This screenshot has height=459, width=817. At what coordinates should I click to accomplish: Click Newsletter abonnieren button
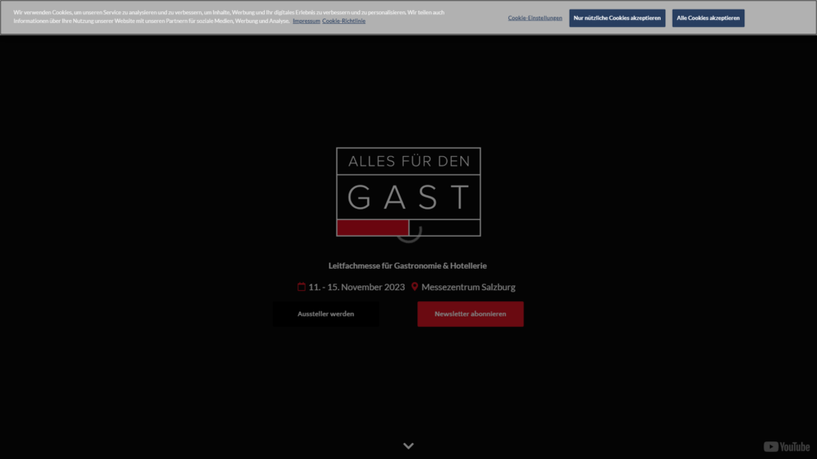470,314
